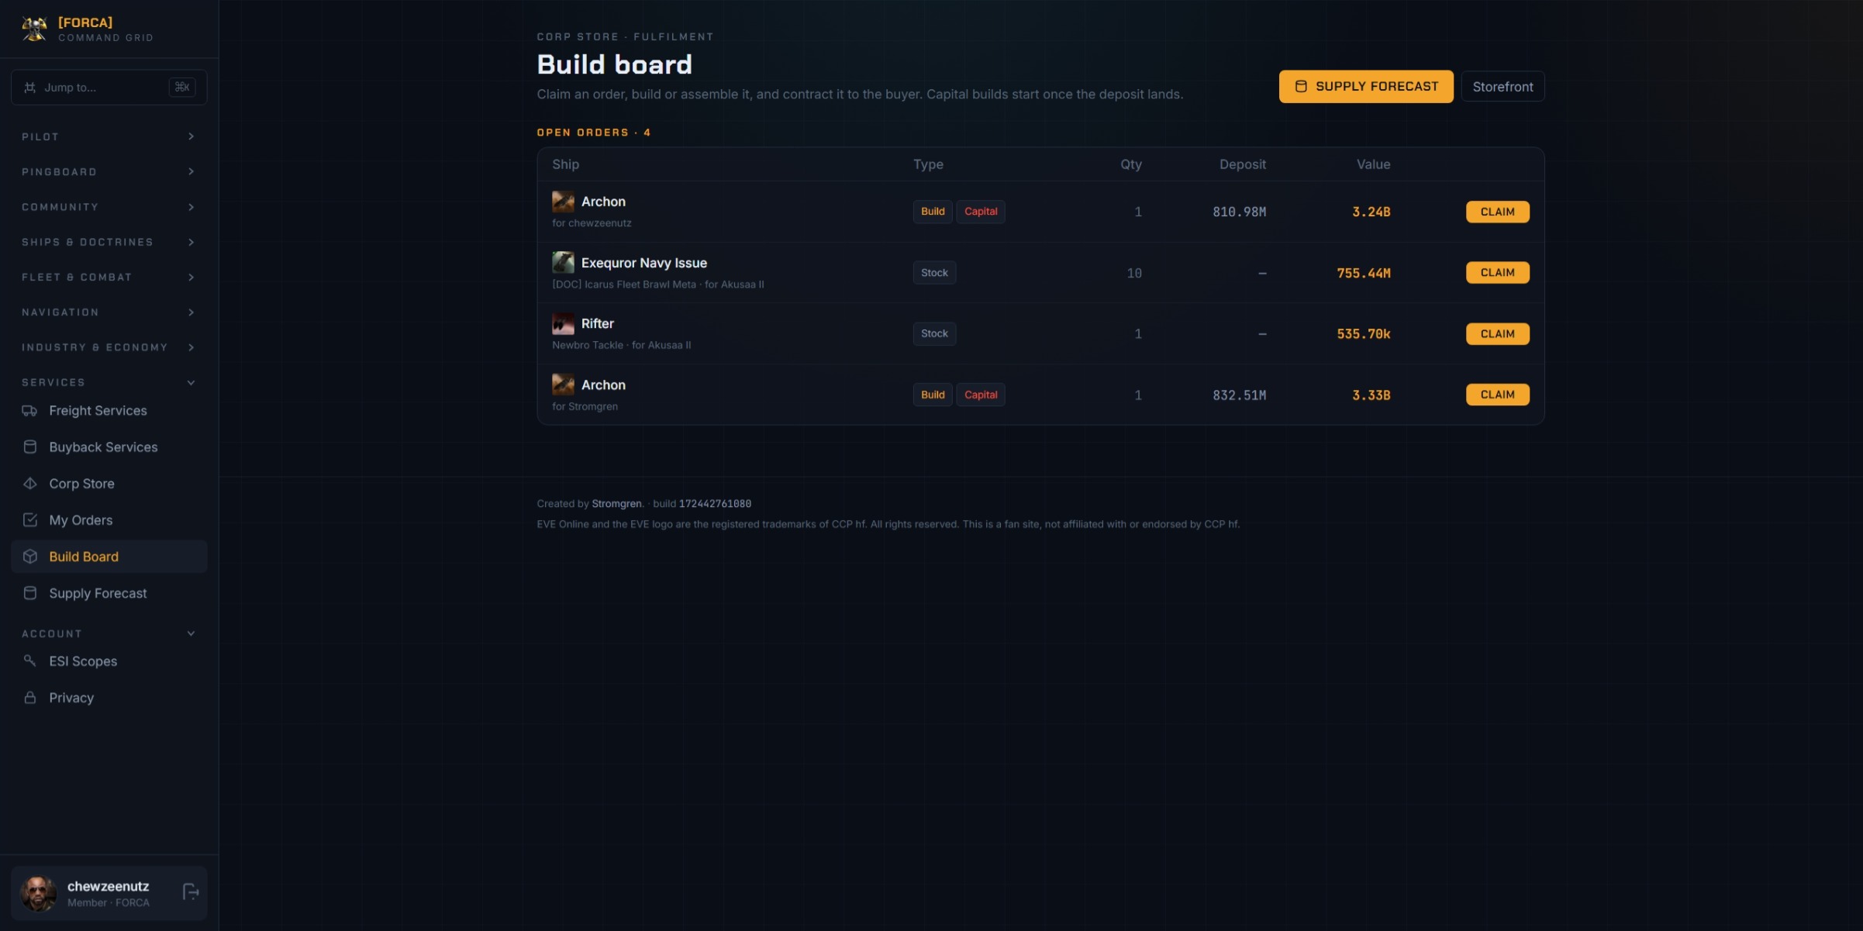
Task: Click the Storefront button
Action: pos(1502,87)
